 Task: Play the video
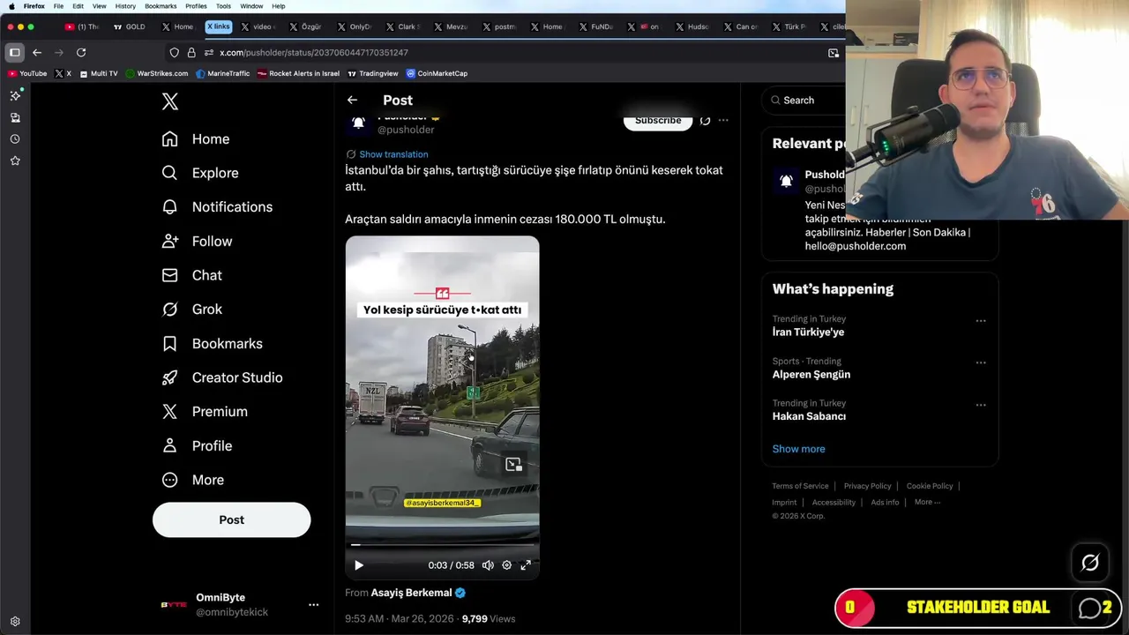click(x=359, y=565)
